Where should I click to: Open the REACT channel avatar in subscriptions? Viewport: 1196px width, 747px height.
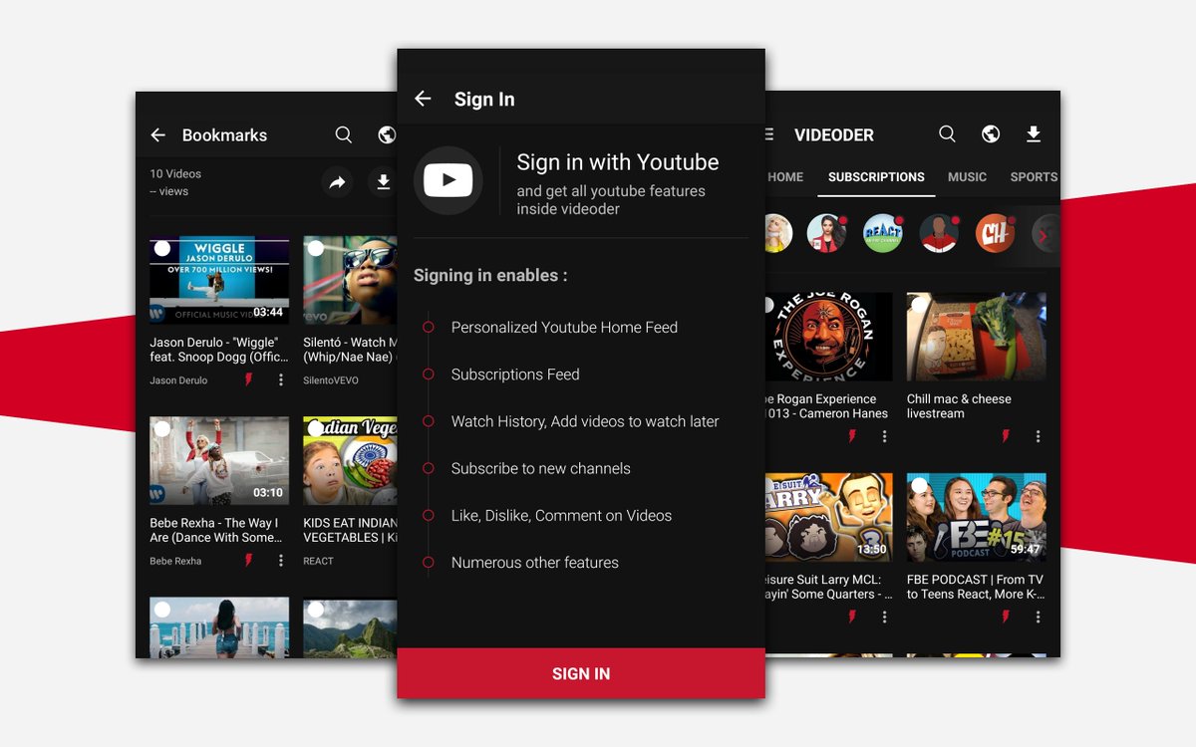(x=882, y=234)
